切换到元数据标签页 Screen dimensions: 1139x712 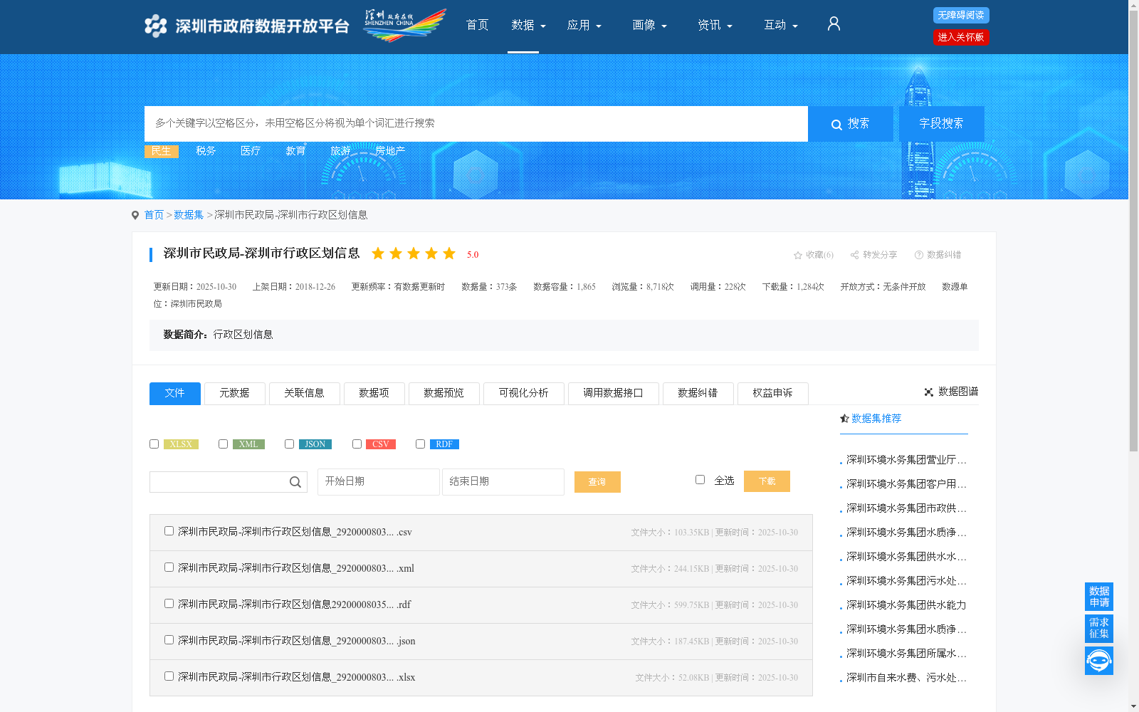click(x=234, y=393)
